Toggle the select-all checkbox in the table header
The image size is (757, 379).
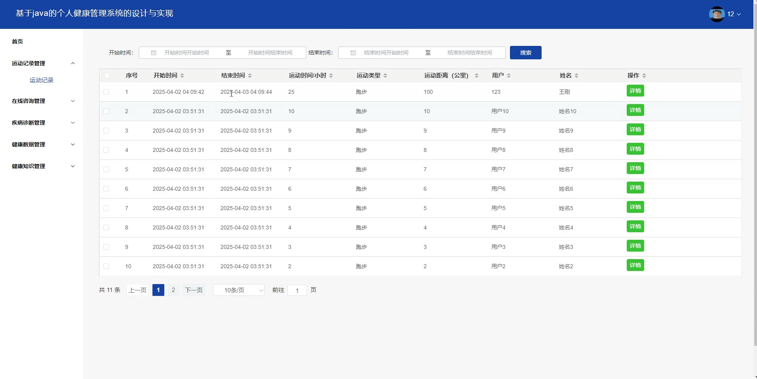tap(107, 76)
